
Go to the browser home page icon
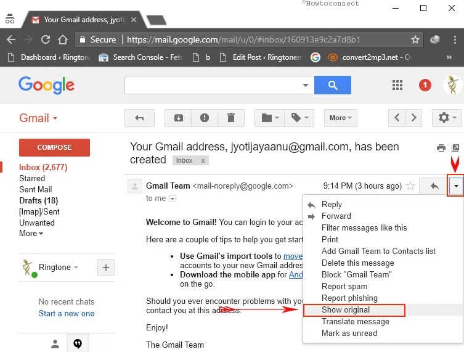[62, 39]
